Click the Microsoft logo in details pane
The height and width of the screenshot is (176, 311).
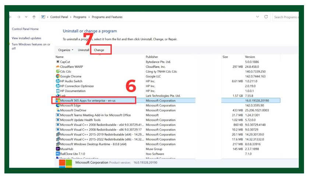tap(66, 164)
